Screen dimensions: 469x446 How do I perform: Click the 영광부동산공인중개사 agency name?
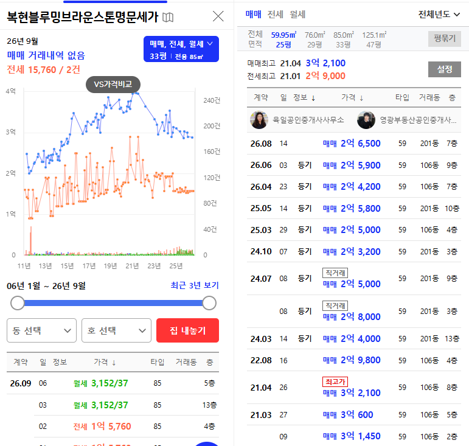[418, 120]
